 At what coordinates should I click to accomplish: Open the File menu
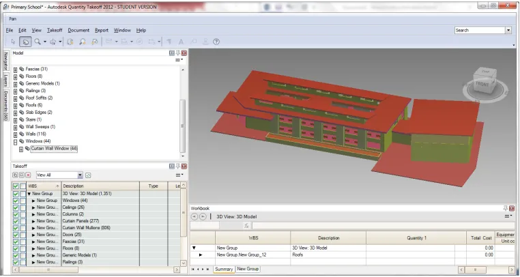[10, 30]
